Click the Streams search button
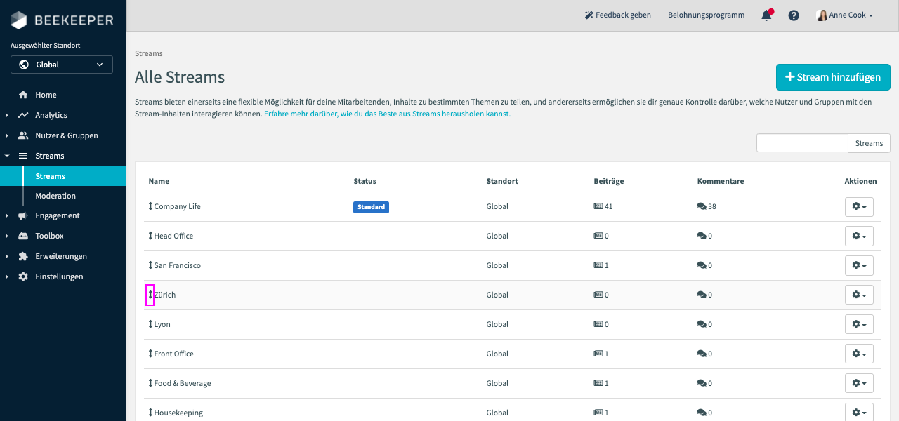899x421 pixels. point(869,143)
